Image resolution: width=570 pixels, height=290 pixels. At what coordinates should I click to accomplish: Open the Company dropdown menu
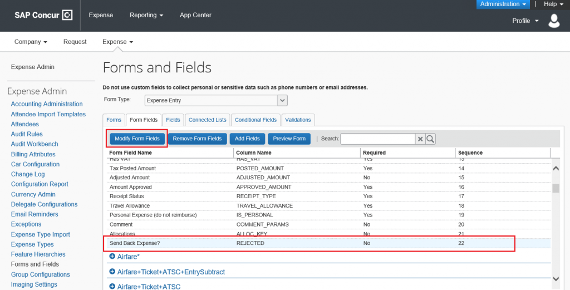tap(31, 42)
